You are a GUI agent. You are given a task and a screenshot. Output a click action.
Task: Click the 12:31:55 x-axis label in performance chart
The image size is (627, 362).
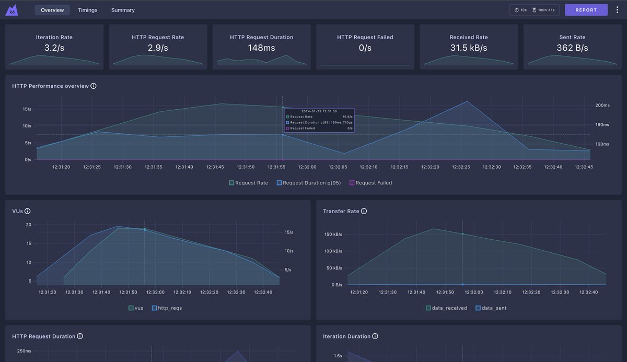point(276,167)
